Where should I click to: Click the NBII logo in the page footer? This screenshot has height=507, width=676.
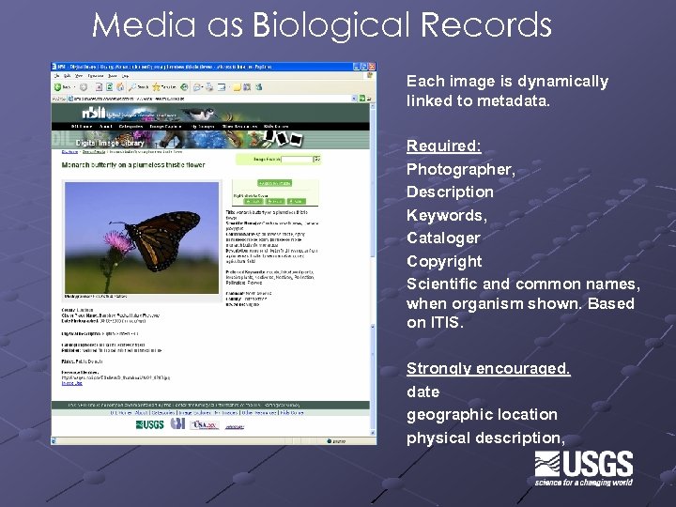pos(177,423)
